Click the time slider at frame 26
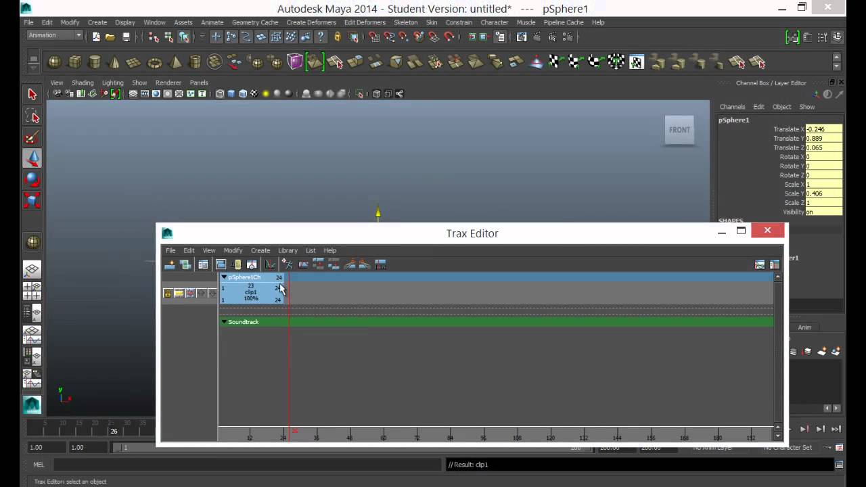The width and height of the screenshot is (866, 487). click(114, 431)
